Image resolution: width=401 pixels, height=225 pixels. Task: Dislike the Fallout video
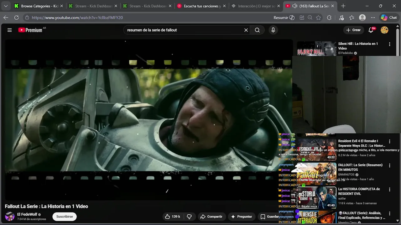(x=189, y=217)
